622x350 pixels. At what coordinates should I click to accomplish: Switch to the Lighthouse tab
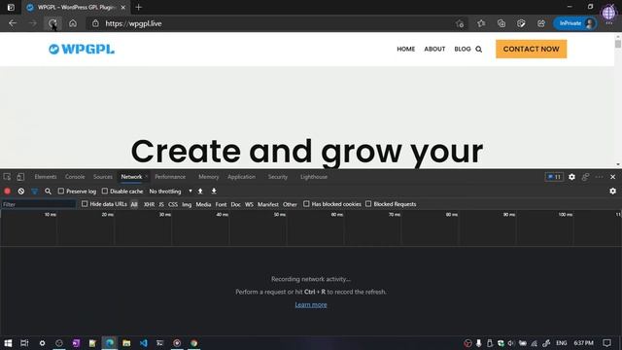[x=314, y=177]
